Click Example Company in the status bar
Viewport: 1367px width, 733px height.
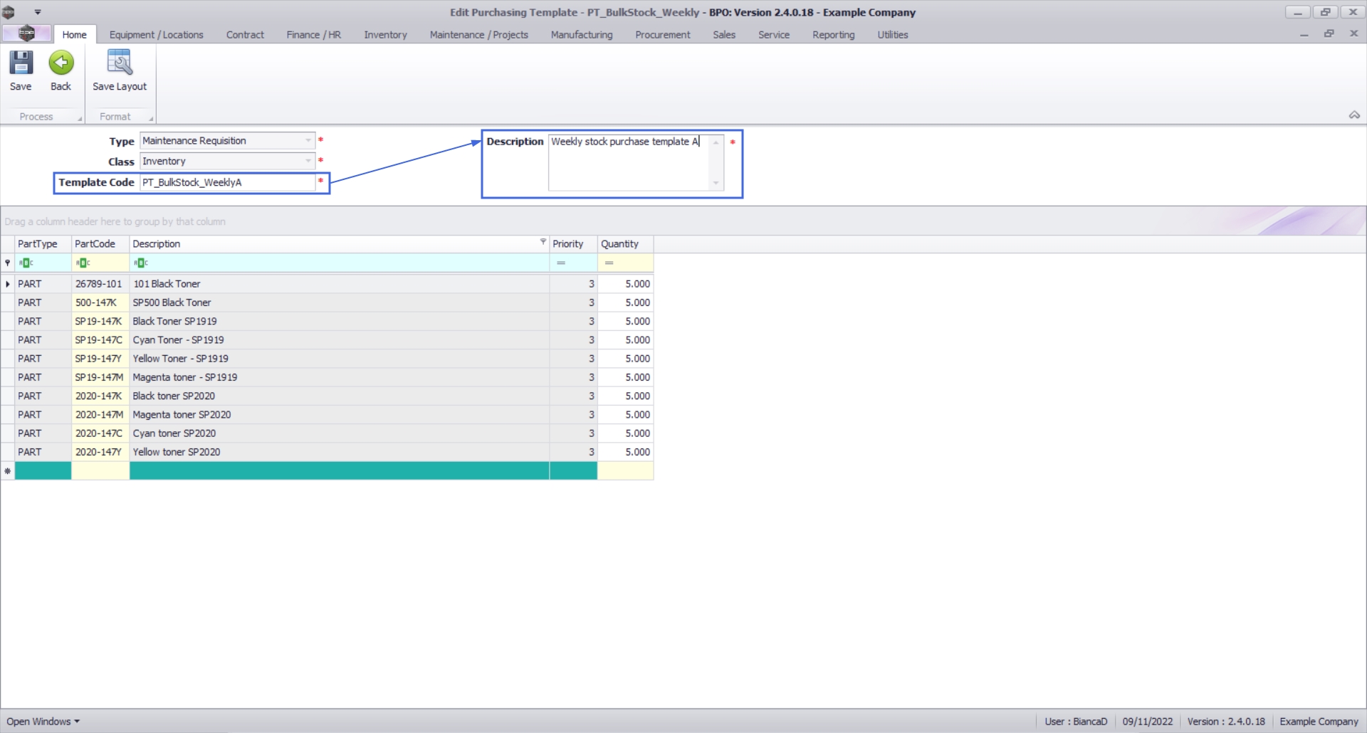coord(1319,722)
